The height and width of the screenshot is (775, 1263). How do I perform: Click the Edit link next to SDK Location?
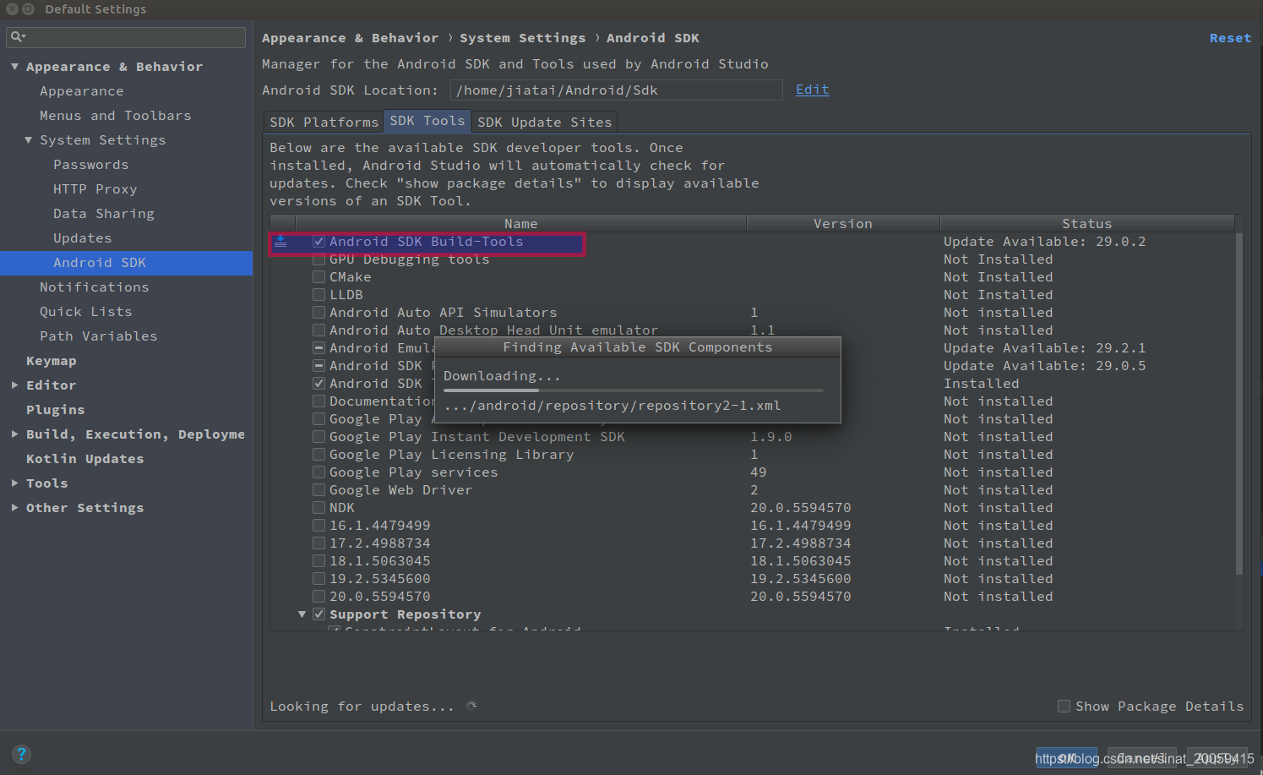[811, 89]
